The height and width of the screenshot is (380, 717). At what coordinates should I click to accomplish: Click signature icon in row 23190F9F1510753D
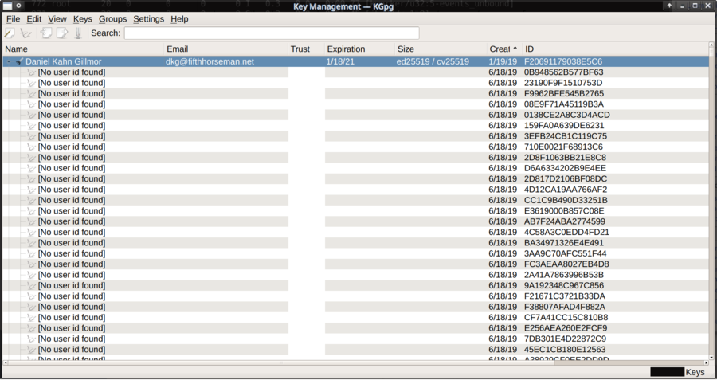(31, 83)
